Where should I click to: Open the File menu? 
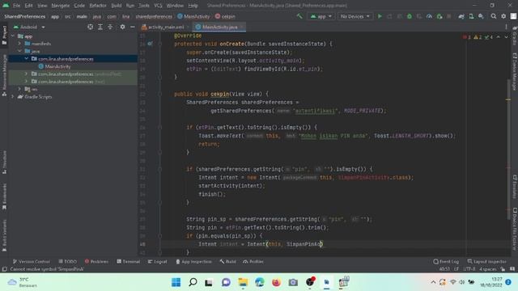pyautogui.click(x=16, y=6)
